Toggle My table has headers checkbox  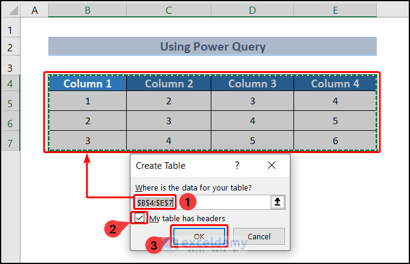click(x=140, y=218)
